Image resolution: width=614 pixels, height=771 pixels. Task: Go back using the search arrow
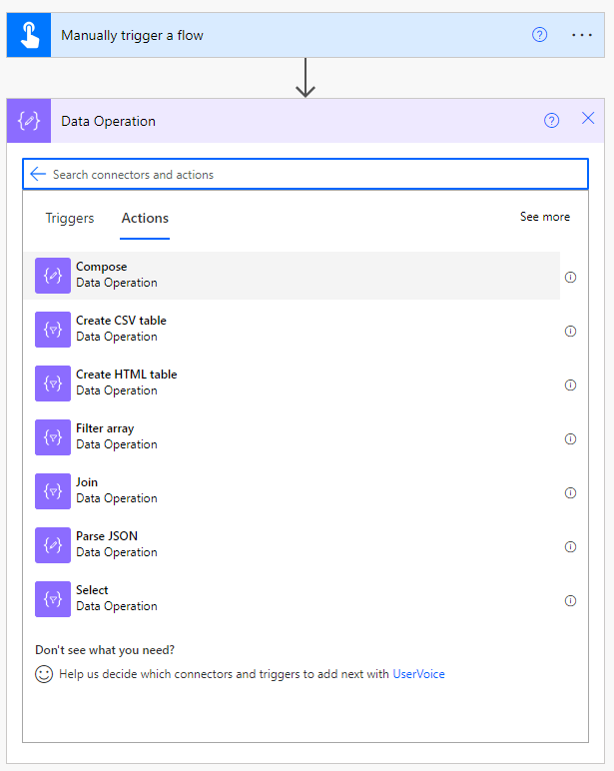pos(38,174)
